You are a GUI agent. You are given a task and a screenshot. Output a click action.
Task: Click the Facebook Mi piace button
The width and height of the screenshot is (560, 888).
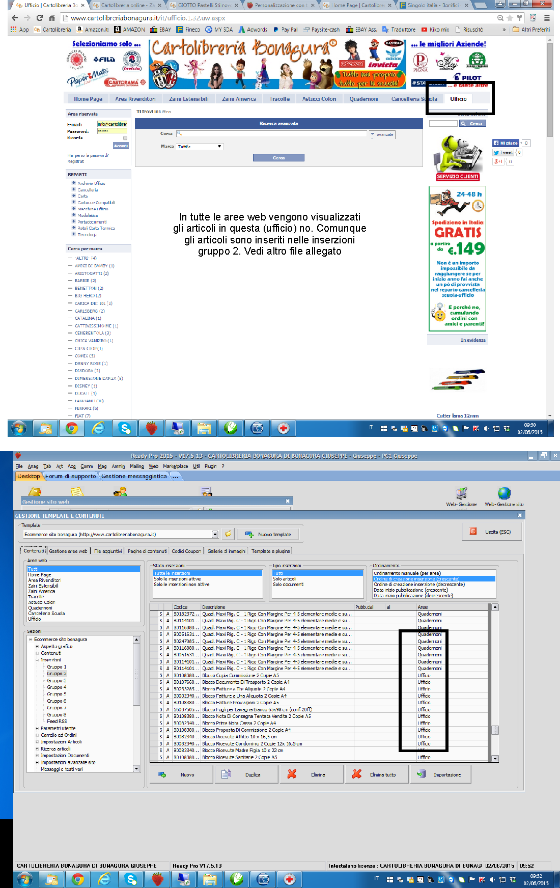coord(506,143)
